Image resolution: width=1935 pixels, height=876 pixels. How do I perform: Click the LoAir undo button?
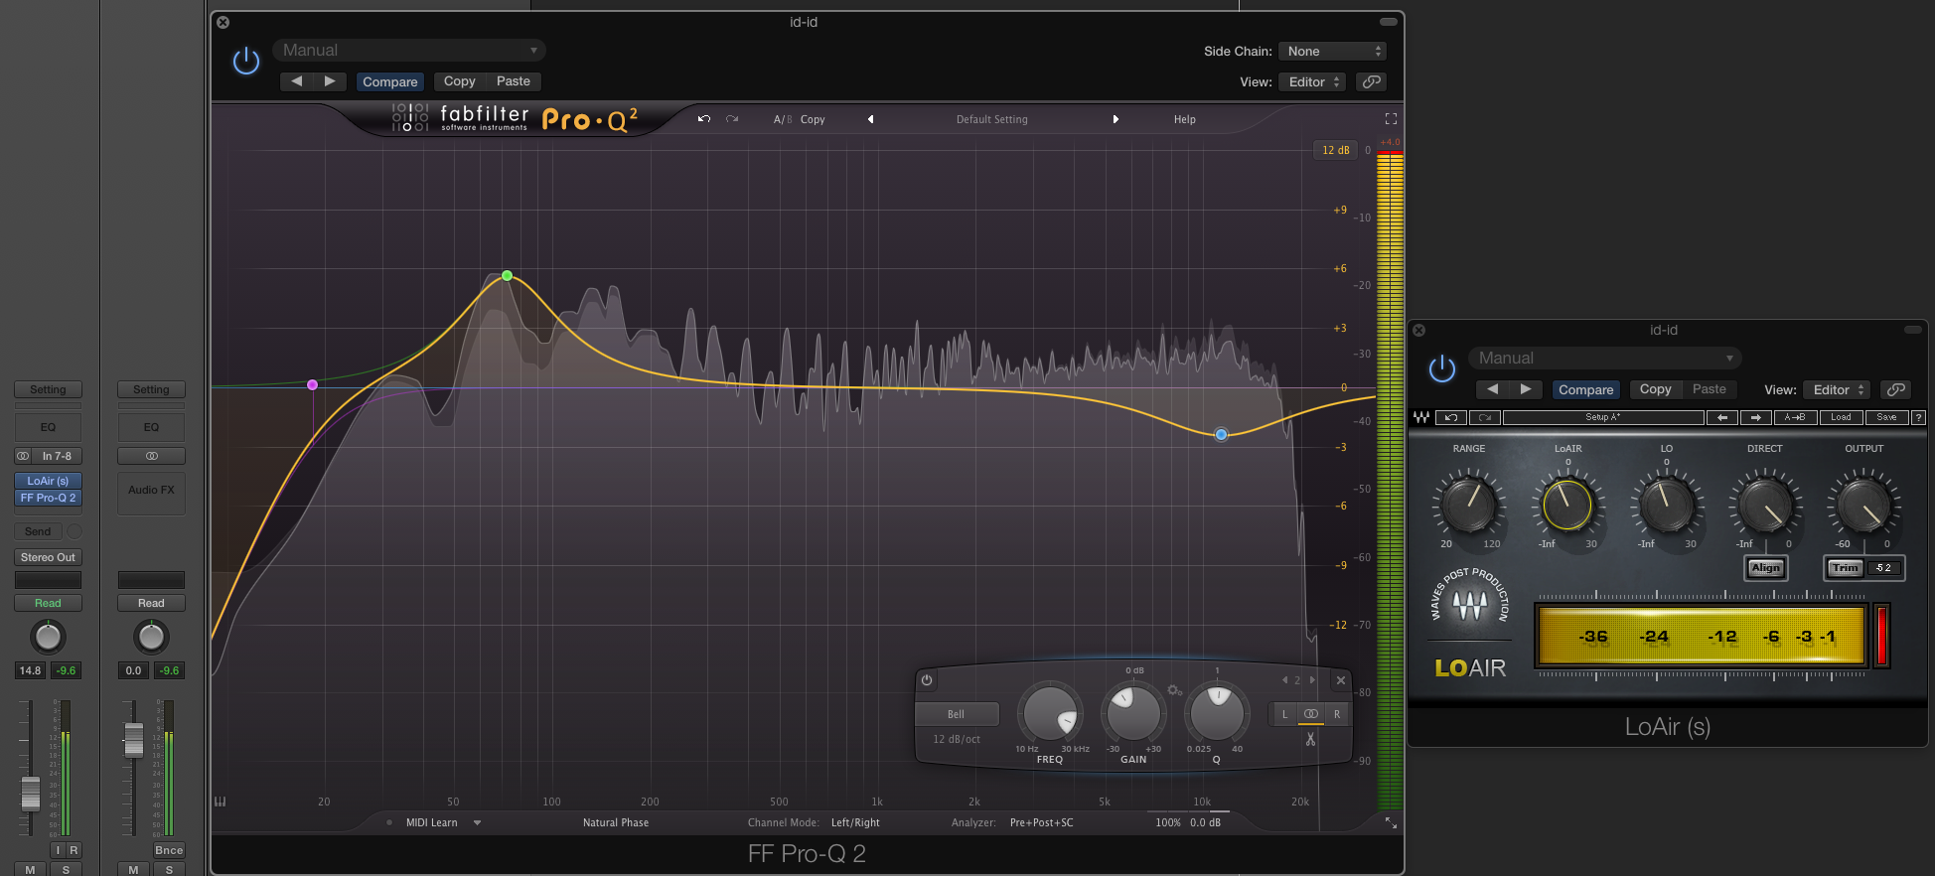pos(1451,417)
